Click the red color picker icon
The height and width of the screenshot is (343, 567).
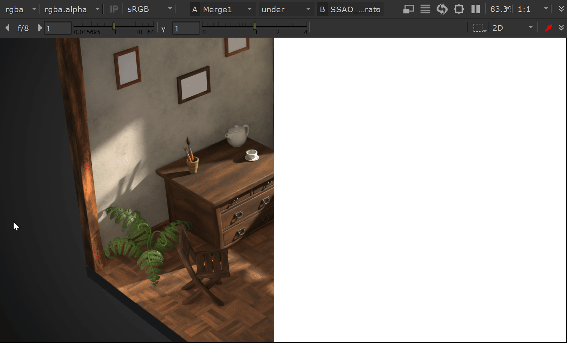coord(548,28)
